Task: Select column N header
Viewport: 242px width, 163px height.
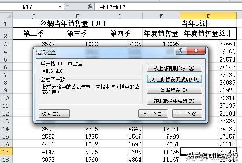Action: [208, 16]
